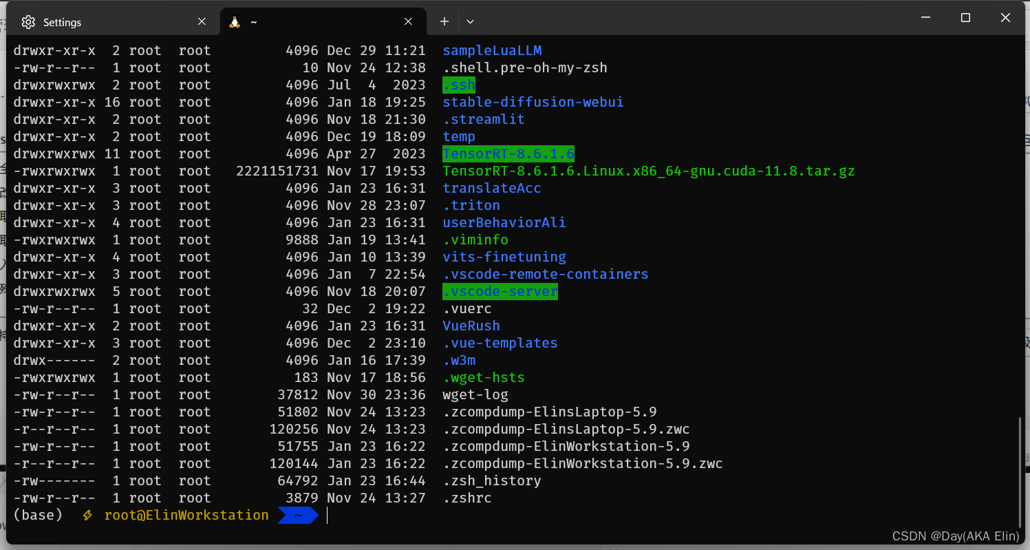Click the drwx------ permissions of .w3m

[54, 361]
